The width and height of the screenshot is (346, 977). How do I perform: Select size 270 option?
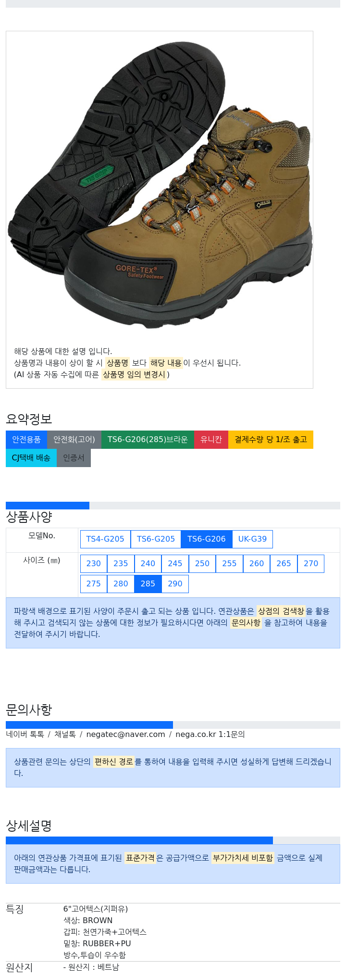tap(311, 564)
